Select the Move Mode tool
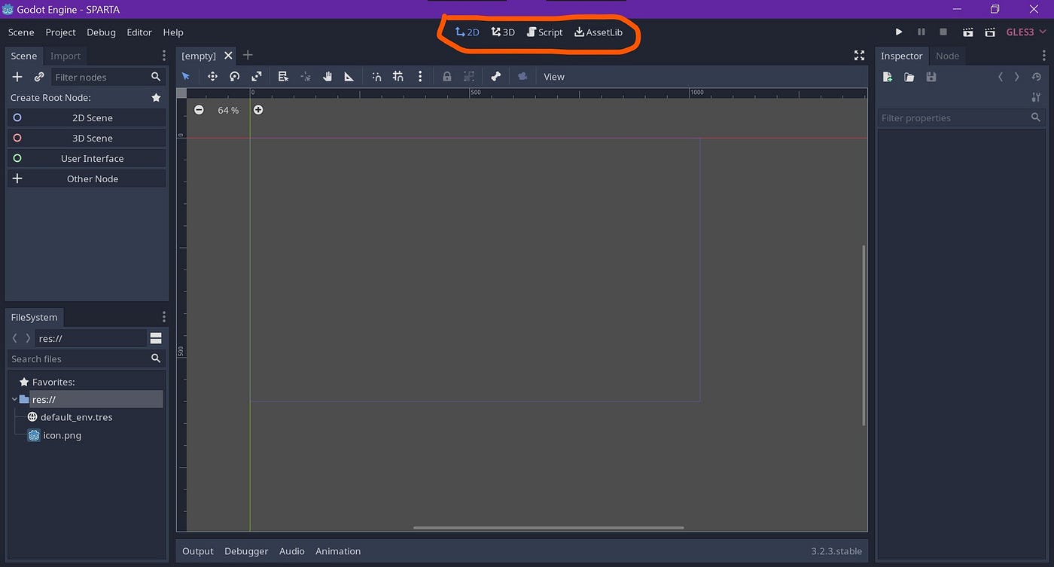This screenshot has width=1054, height=567. 212,76
